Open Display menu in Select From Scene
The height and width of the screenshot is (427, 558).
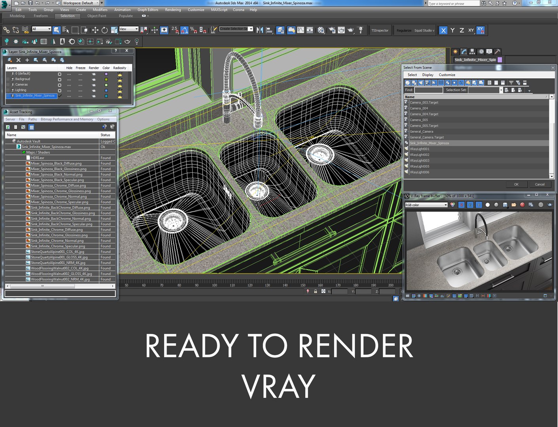[428, 75]
